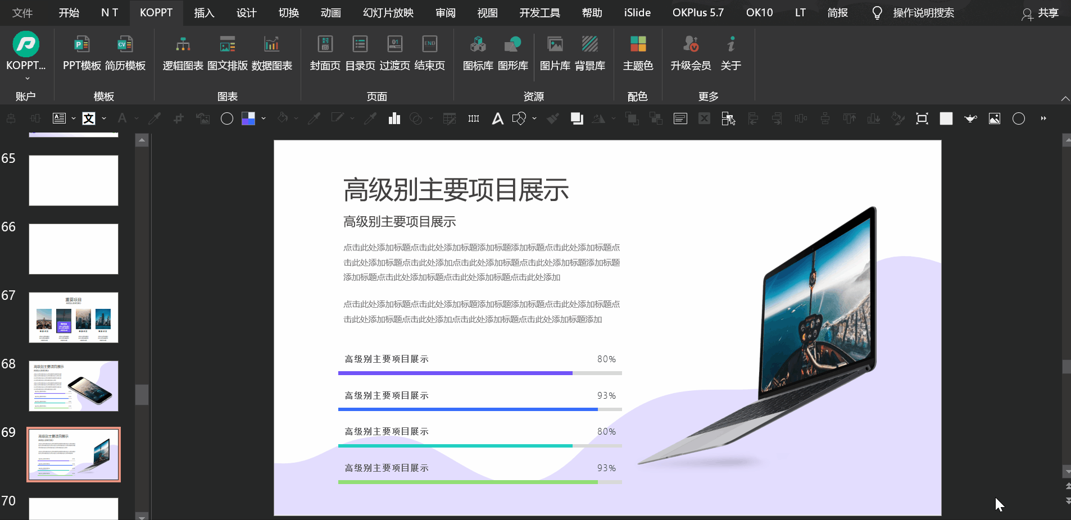Switch to the OKPlus 5.7 tab
Viewport: 1071px width, 520px height.
pos(698,12)
